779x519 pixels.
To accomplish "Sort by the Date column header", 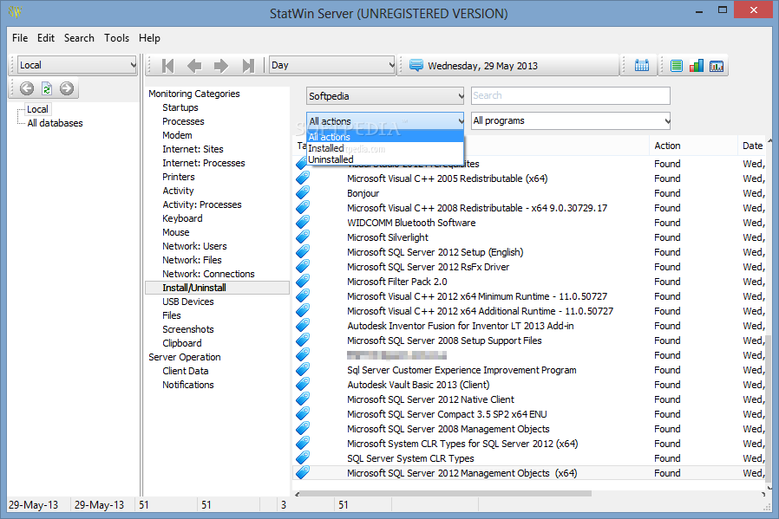I will [x=753, y=146].
